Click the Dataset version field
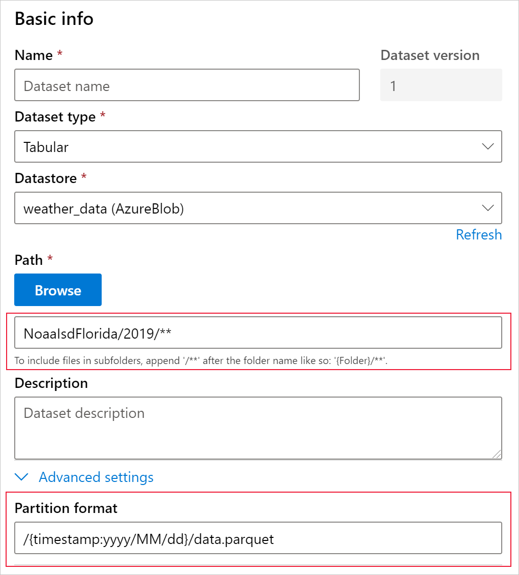This screenshot has width=519, height=575. pos(441,85)
